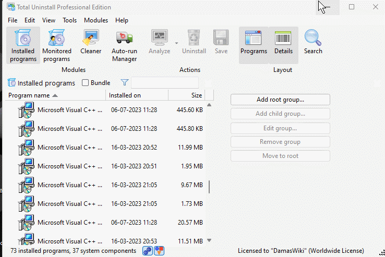
Task: Open the View menu
Action: tap(49, 20)
